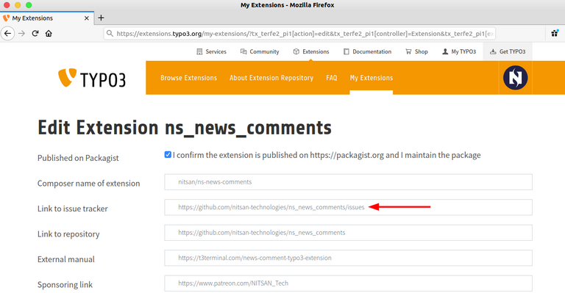Click the Composer name of extension label
This screenshot has width=565, height=293.
(x=88, y=184)
